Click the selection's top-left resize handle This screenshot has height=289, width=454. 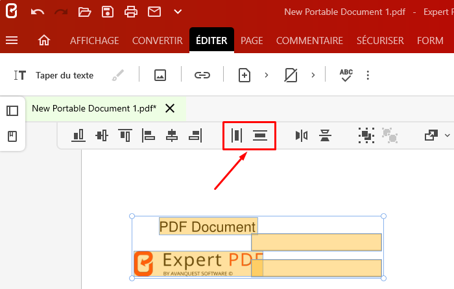pyautogui.click(x=132, y=216)
